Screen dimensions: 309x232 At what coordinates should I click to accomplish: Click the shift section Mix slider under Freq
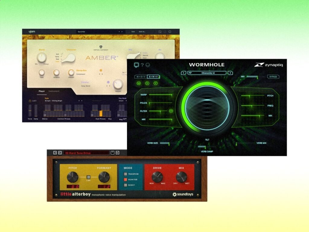253,116
